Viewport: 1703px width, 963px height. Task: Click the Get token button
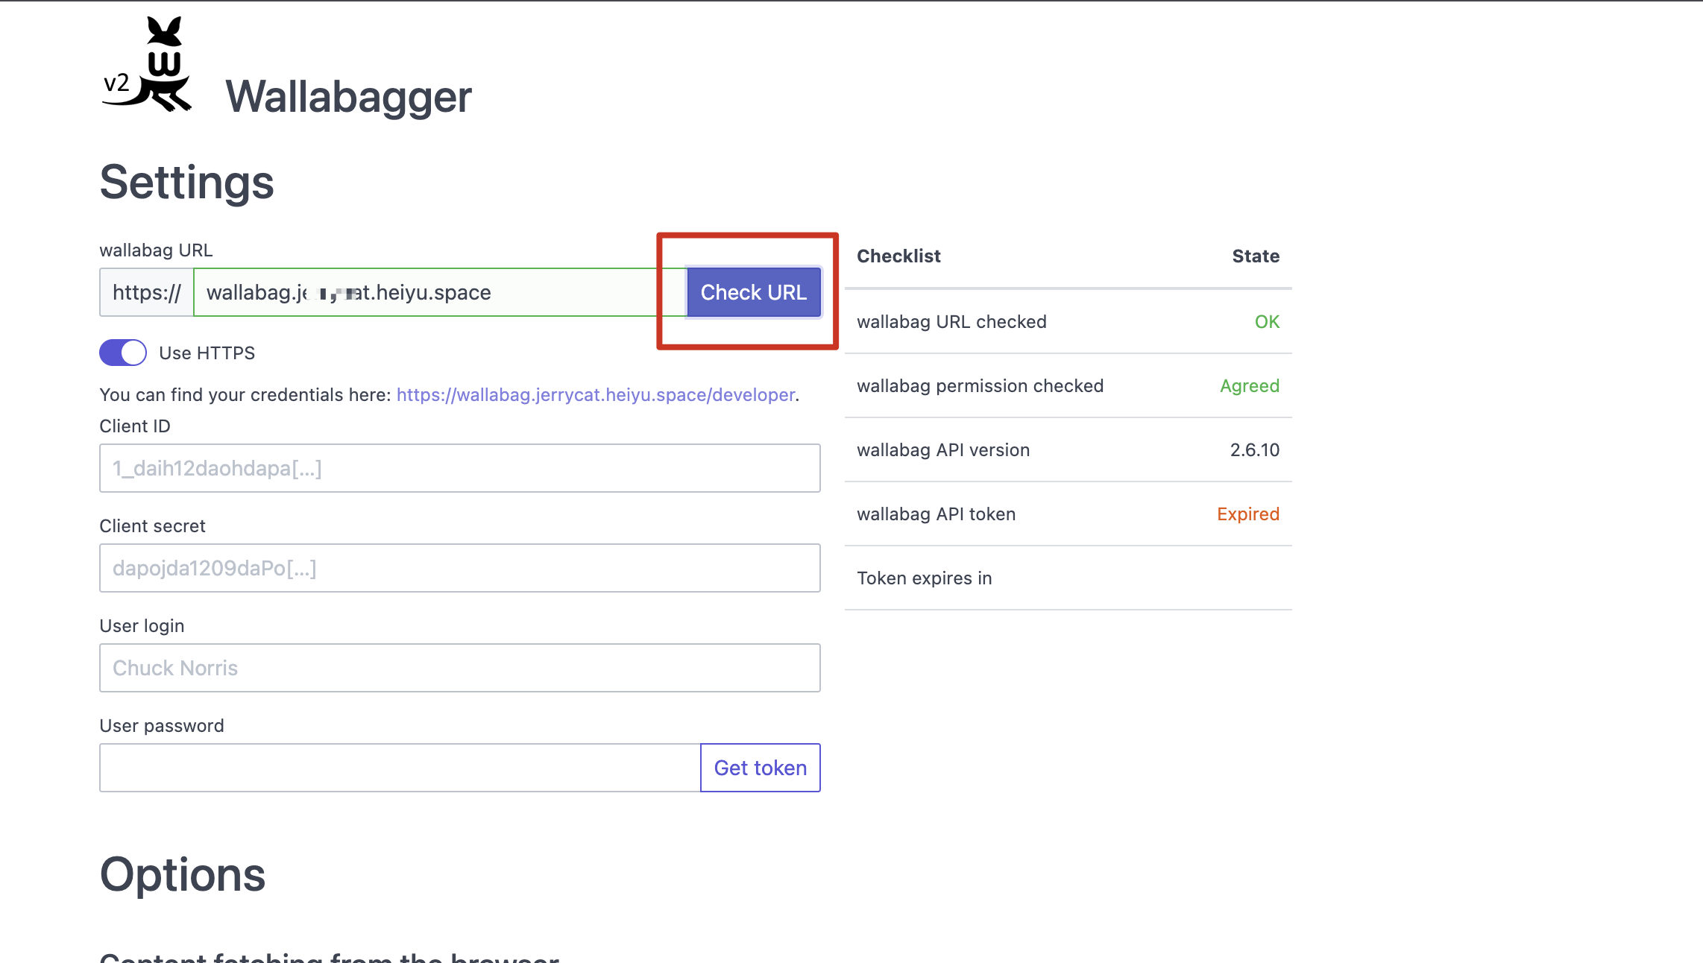coord(761,768)
